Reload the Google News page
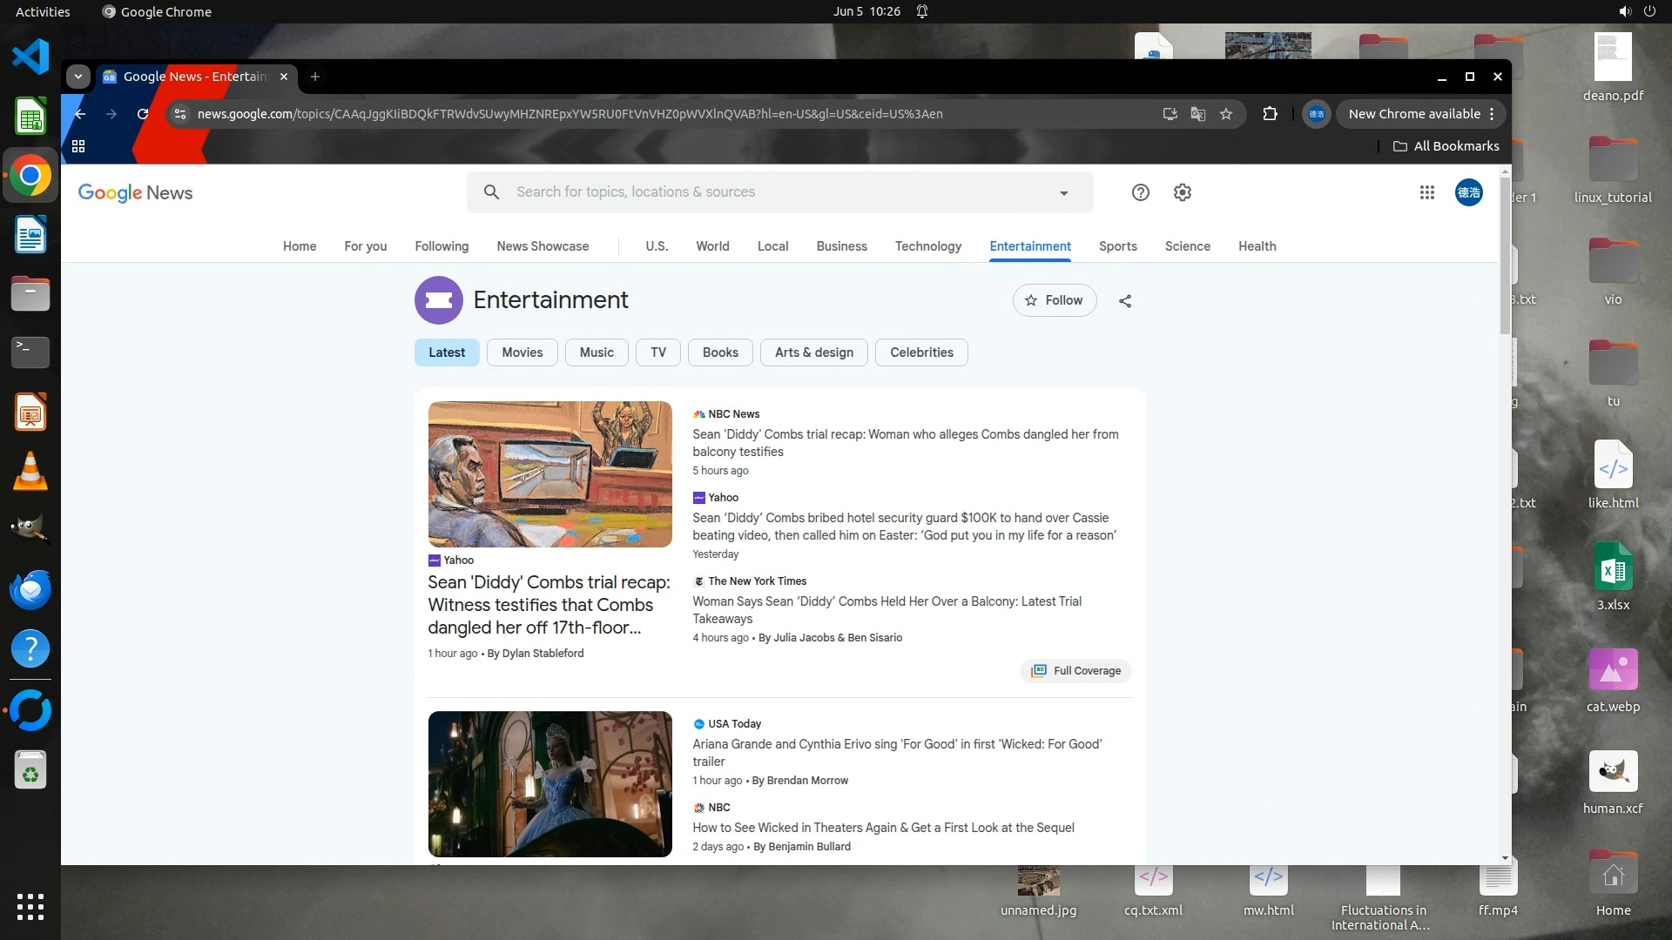This screenshot has width=1672, height=940. [x=143, y=114]
